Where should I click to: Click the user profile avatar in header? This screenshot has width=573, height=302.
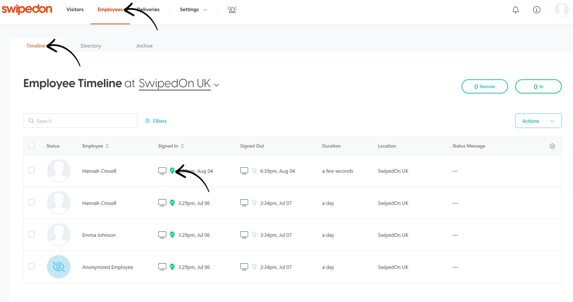click(561, 10)
